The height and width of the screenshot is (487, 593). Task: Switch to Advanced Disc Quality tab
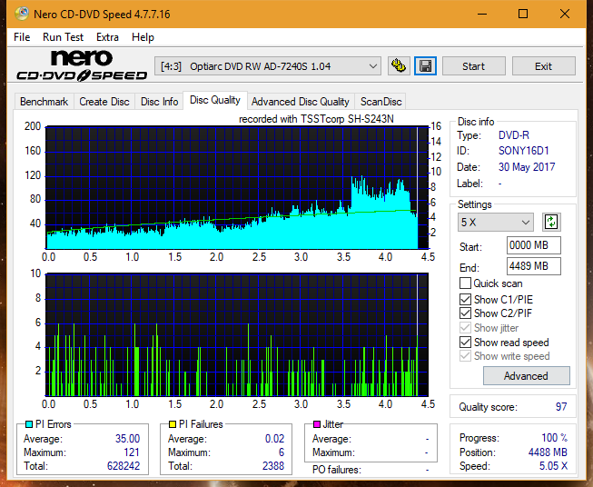301,102
